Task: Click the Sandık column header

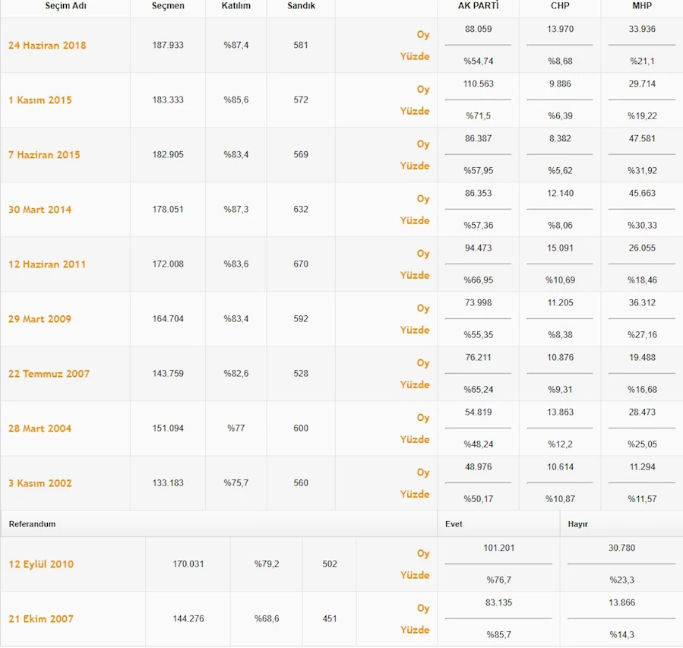Action: coord(301,6)
